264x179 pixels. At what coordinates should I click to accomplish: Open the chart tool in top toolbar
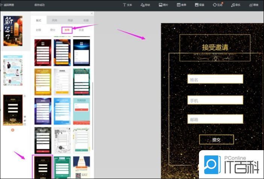coord(254,5)
